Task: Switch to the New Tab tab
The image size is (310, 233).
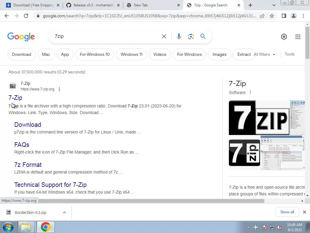Action: (153, 5)
